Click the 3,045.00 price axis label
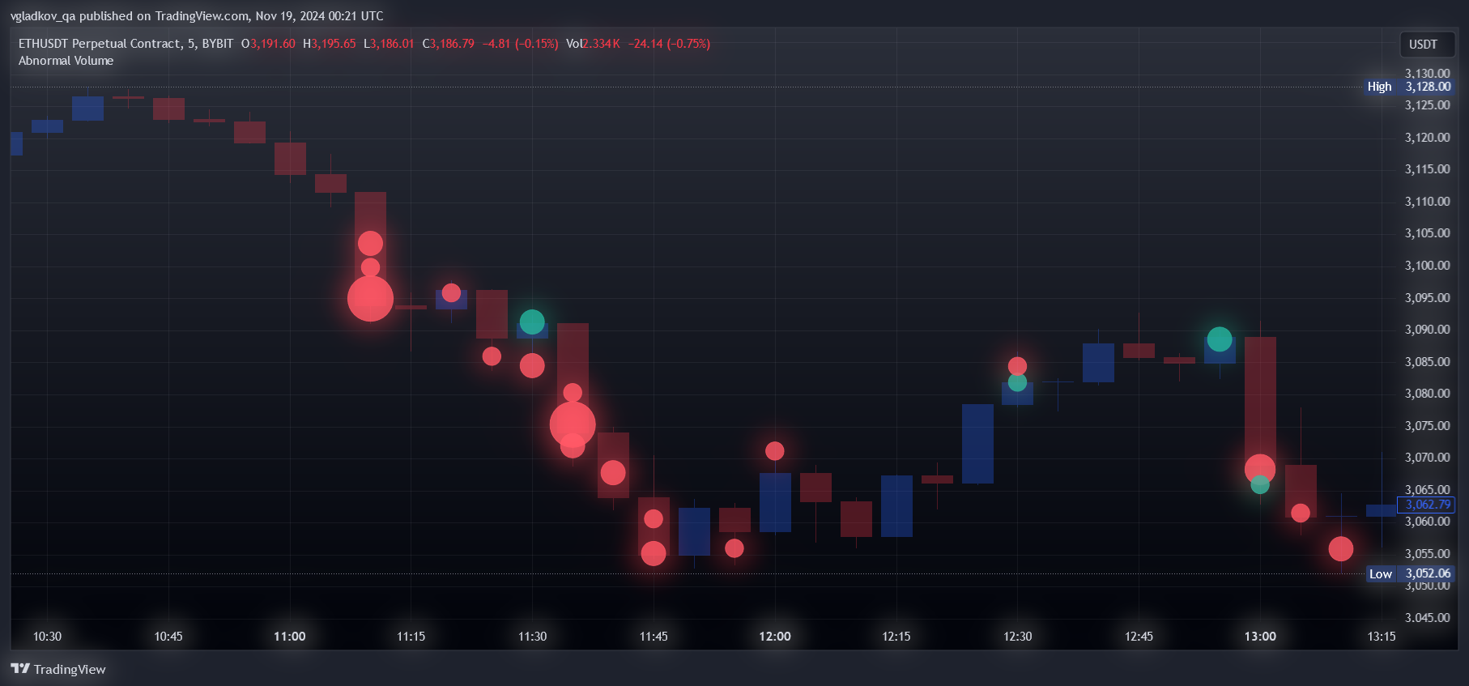 (x=1427, y=618)
